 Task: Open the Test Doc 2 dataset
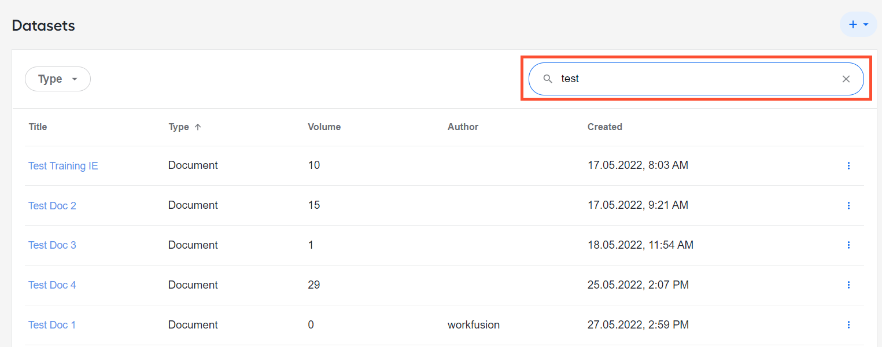(52, 205)
